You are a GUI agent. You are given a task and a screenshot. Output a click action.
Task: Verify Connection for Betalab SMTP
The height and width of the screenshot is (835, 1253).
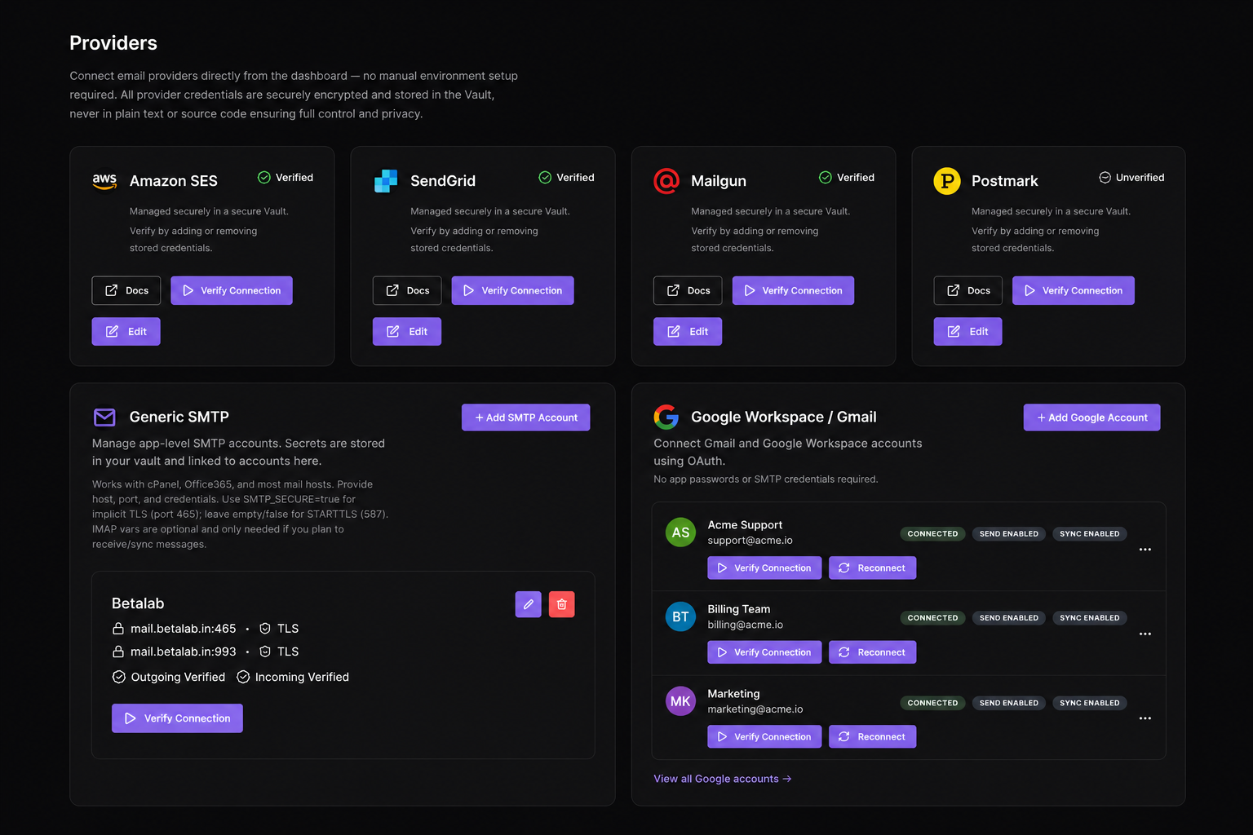(x=177, y=718)
